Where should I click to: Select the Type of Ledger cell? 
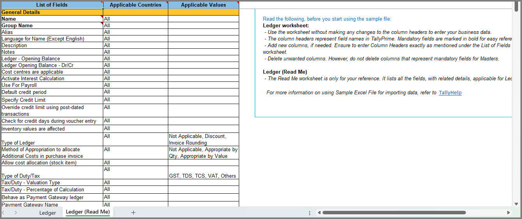click(52, 140)
